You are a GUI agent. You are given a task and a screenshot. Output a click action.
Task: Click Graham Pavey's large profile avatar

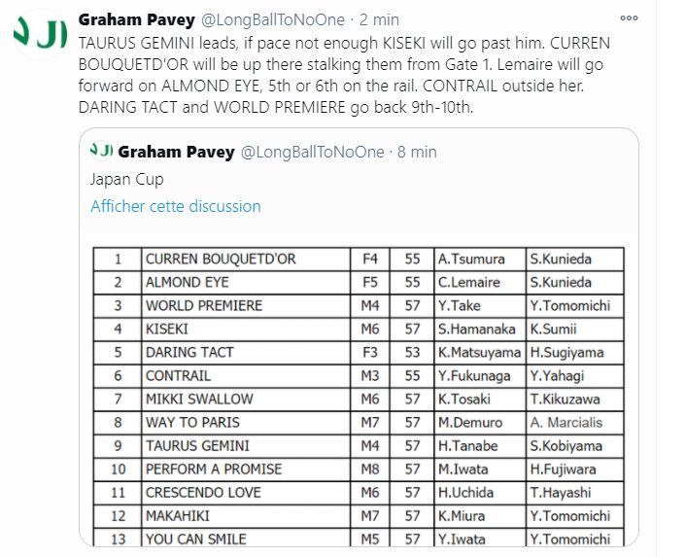point(40,34)
